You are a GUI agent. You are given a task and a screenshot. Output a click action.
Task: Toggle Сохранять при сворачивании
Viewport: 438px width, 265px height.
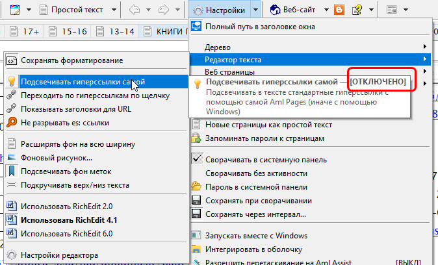tap(310, 201)
